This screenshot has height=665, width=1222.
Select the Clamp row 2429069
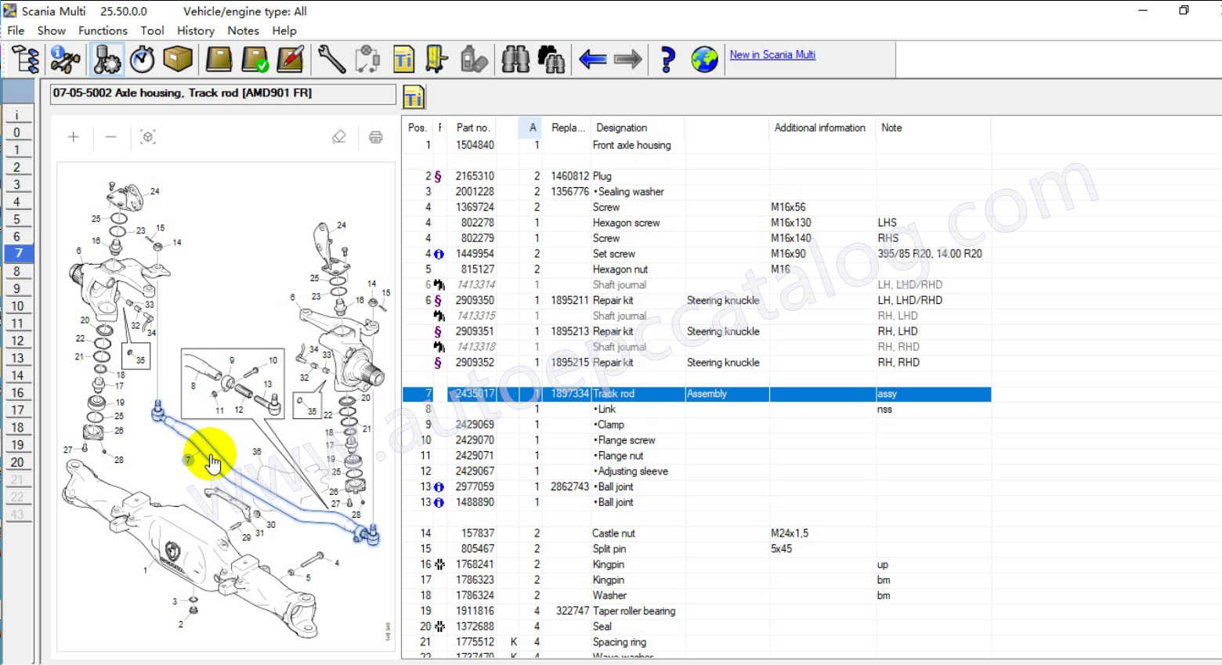(x=696, y=425)
